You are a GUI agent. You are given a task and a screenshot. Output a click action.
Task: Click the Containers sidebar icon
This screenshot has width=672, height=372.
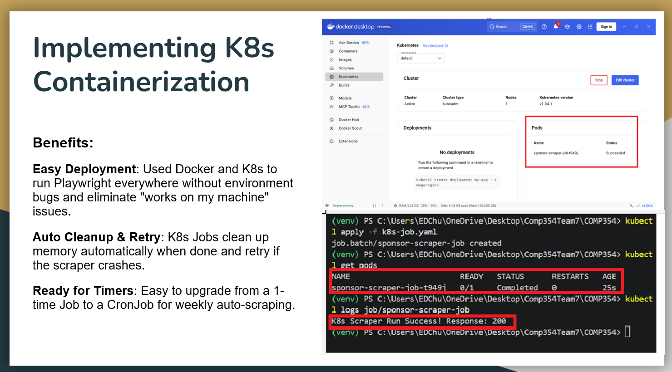click(331, 51)
